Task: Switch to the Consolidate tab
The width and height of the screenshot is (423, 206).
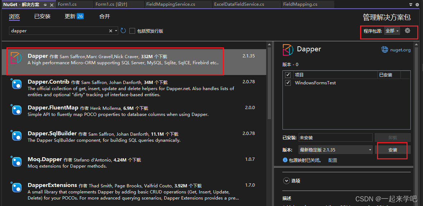Action: point(105,17)
